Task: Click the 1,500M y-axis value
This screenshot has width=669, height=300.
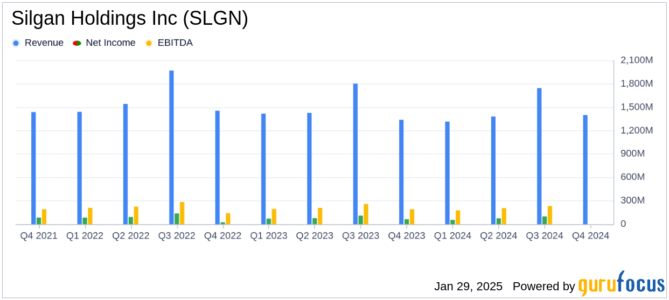Action: (x=637, y=107)
